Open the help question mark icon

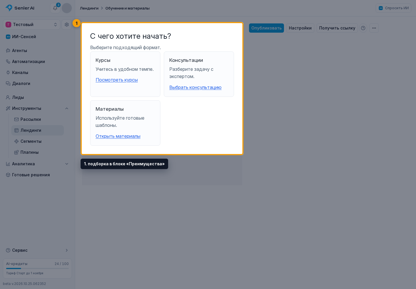click(363, 28)
